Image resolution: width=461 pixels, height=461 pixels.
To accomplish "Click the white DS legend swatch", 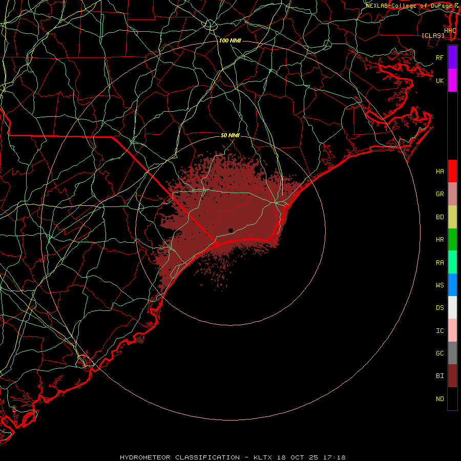I will point(452,307).
